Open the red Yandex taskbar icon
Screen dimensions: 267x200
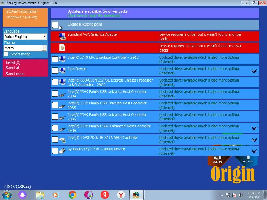pos(105,195)
